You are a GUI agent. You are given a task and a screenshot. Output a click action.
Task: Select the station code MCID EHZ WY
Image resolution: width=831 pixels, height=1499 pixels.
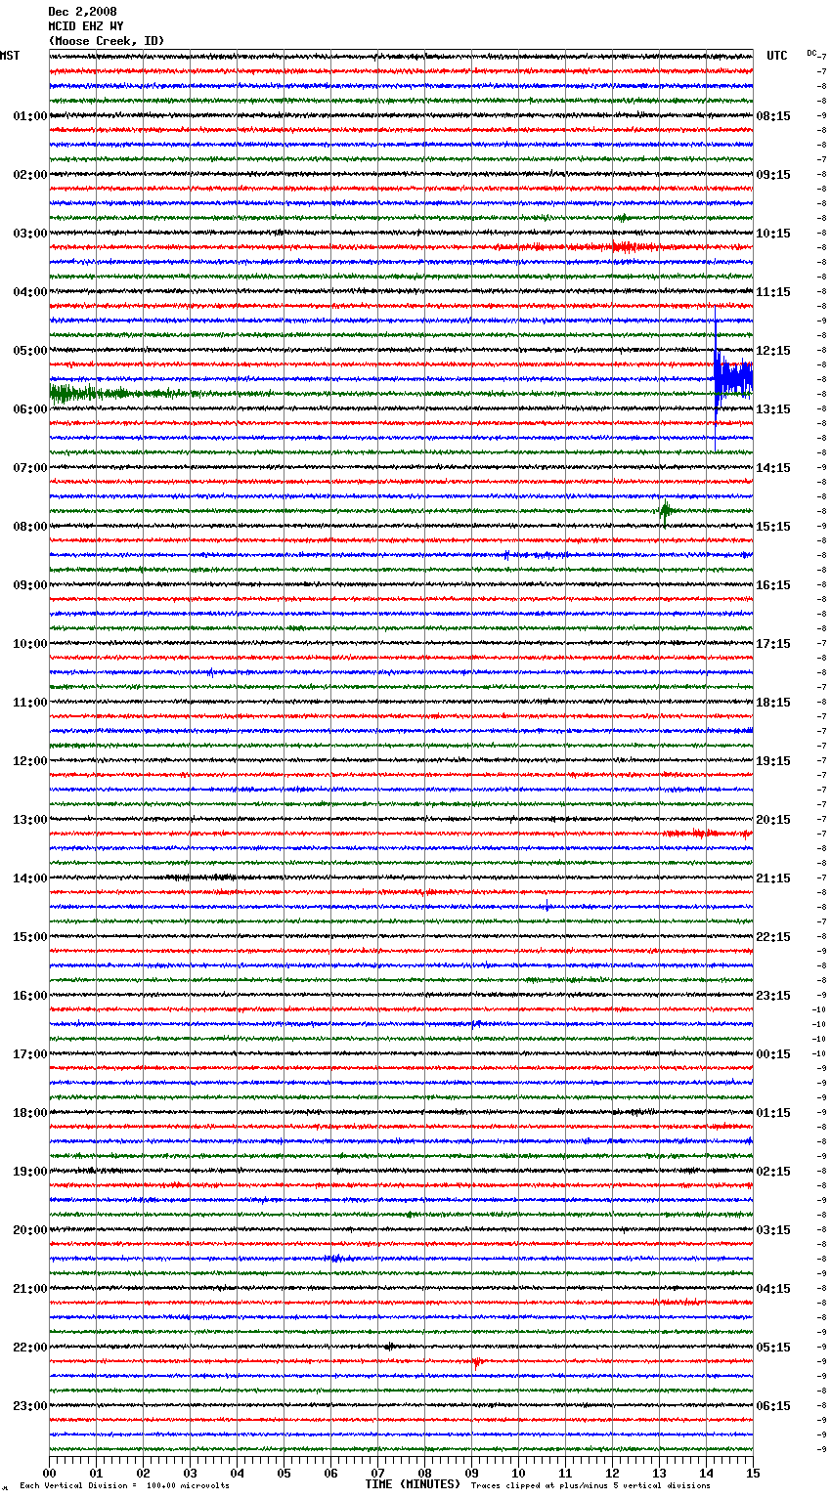point(86,26)
